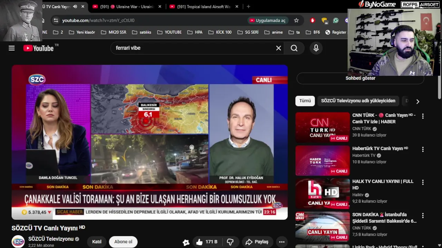Select the Tümü filter chip
Image resolution: width=442 pixels, height=248 pixels.
[305, 101]
